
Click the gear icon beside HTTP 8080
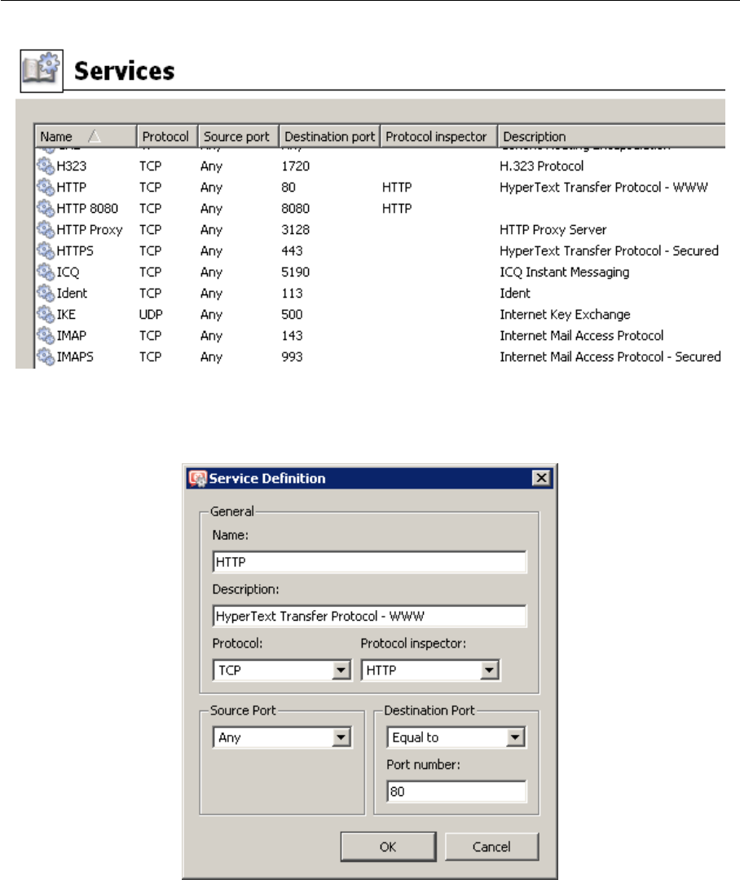[46, 208]
